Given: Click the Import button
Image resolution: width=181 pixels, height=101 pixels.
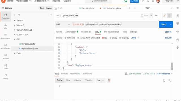Looking at the screenshot, I should pyautogui.click(x=49, y=8).
